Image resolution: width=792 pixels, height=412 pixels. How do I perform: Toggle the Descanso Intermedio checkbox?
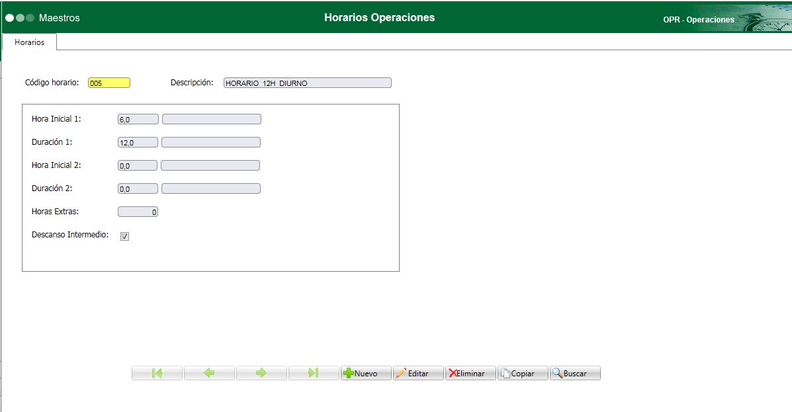pos(125,236)
